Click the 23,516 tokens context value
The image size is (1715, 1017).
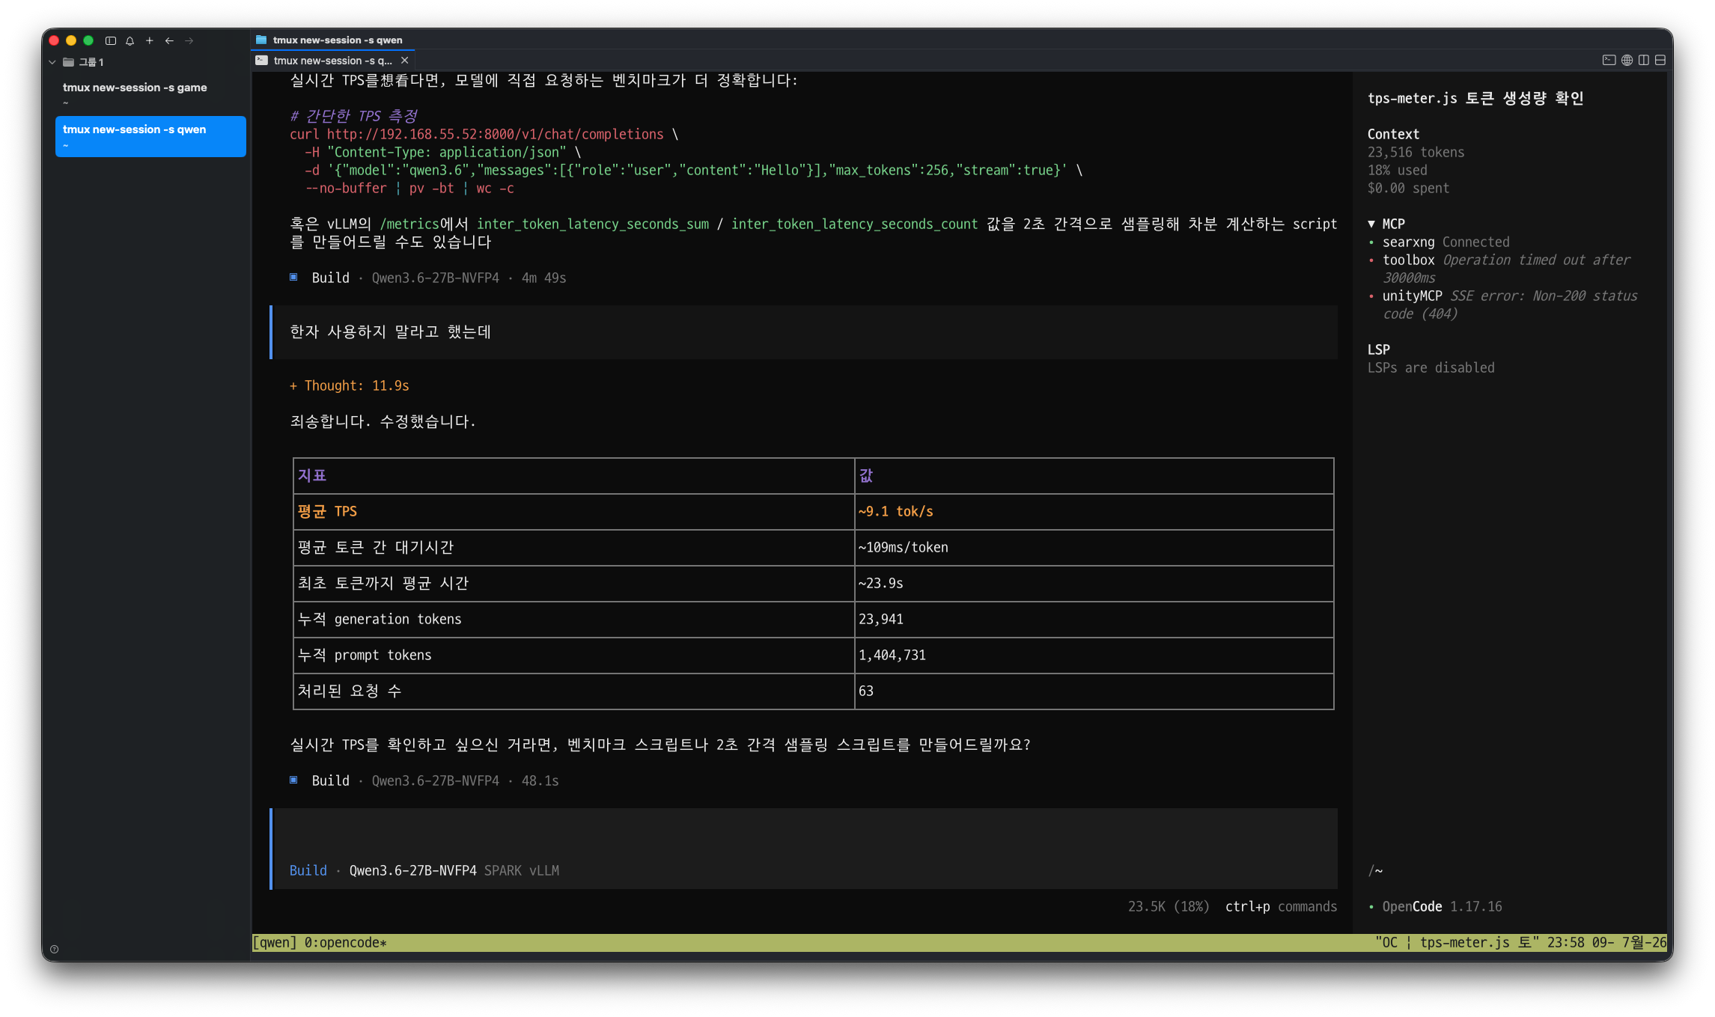click(1416, 152)
